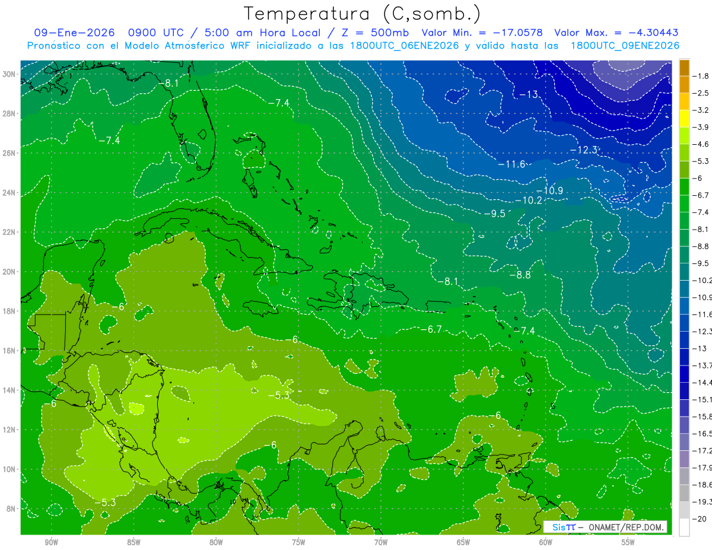Click the '16N' latitude axis label

click(10, 351)
